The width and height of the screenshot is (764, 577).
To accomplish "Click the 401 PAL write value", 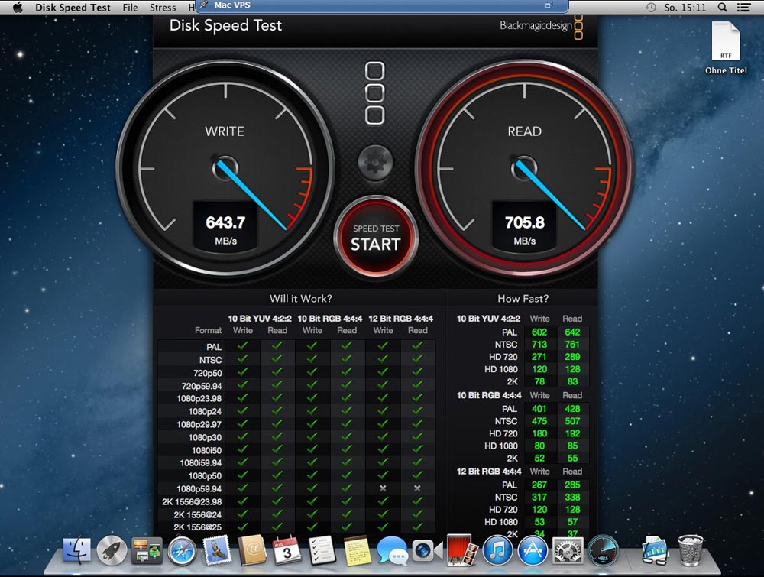I will click(x=539, y=409).
